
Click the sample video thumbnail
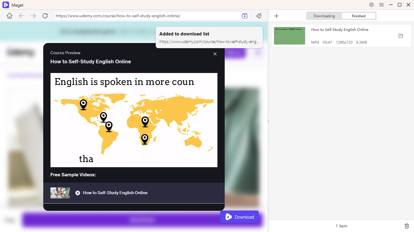(60, 193)
